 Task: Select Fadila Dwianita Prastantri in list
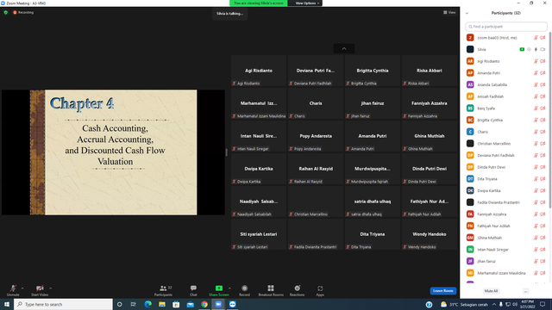506,202
